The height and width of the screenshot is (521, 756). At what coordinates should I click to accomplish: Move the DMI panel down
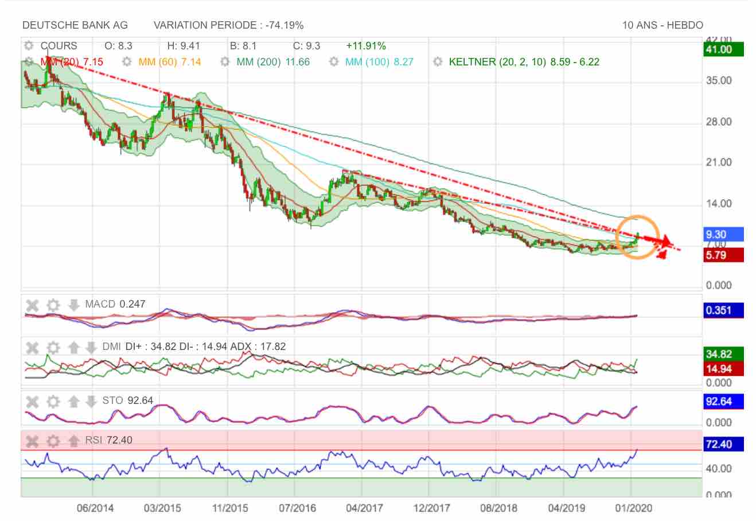coord(91,347)
